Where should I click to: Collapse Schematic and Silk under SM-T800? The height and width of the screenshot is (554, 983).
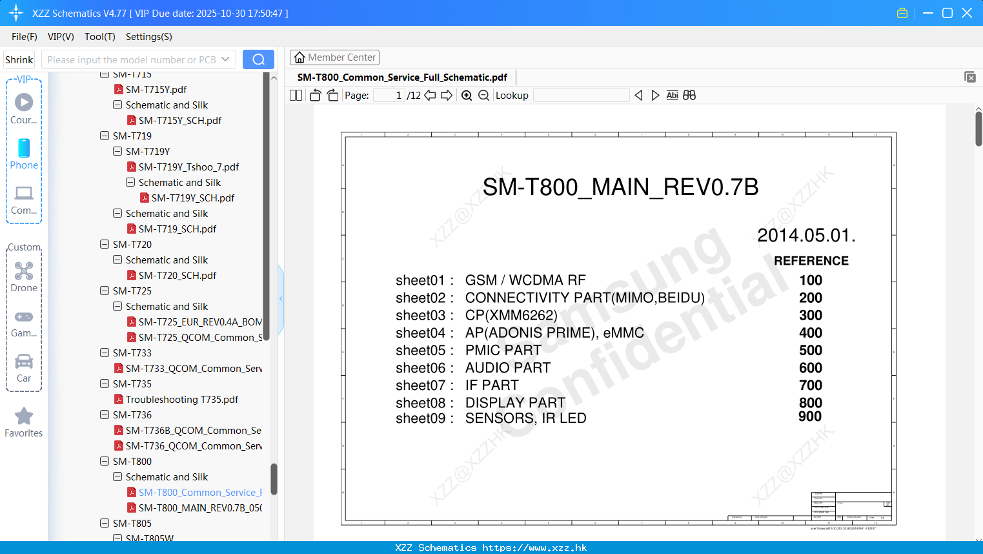[117, 477]
